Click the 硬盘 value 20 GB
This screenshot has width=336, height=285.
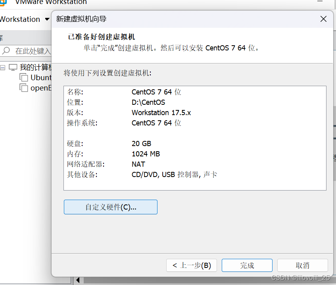[x=142, y=143]
